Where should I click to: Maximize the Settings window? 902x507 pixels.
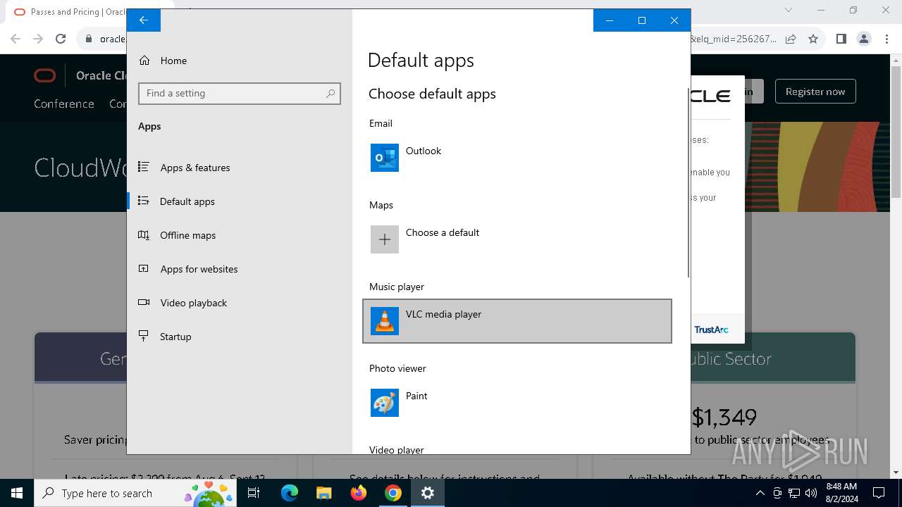(x=642, y=20)
